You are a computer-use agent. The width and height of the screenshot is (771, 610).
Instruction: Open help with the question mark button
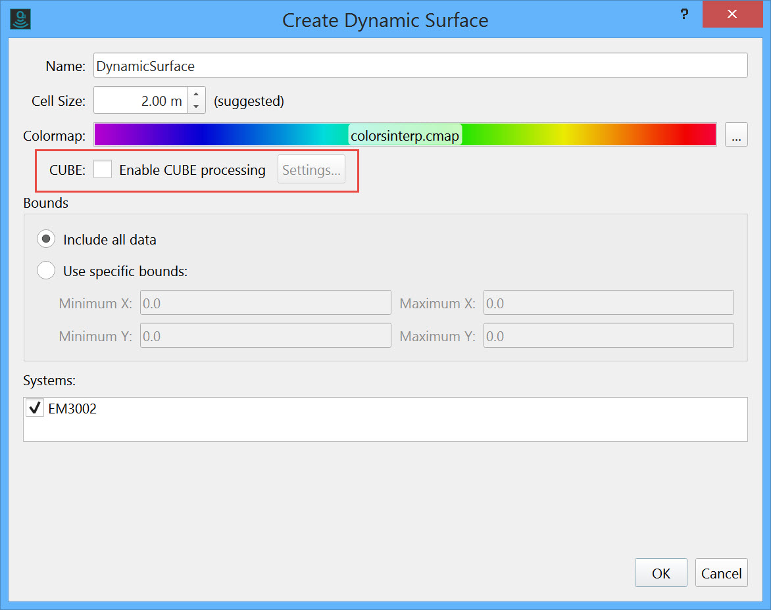click(x=684, y=14)
